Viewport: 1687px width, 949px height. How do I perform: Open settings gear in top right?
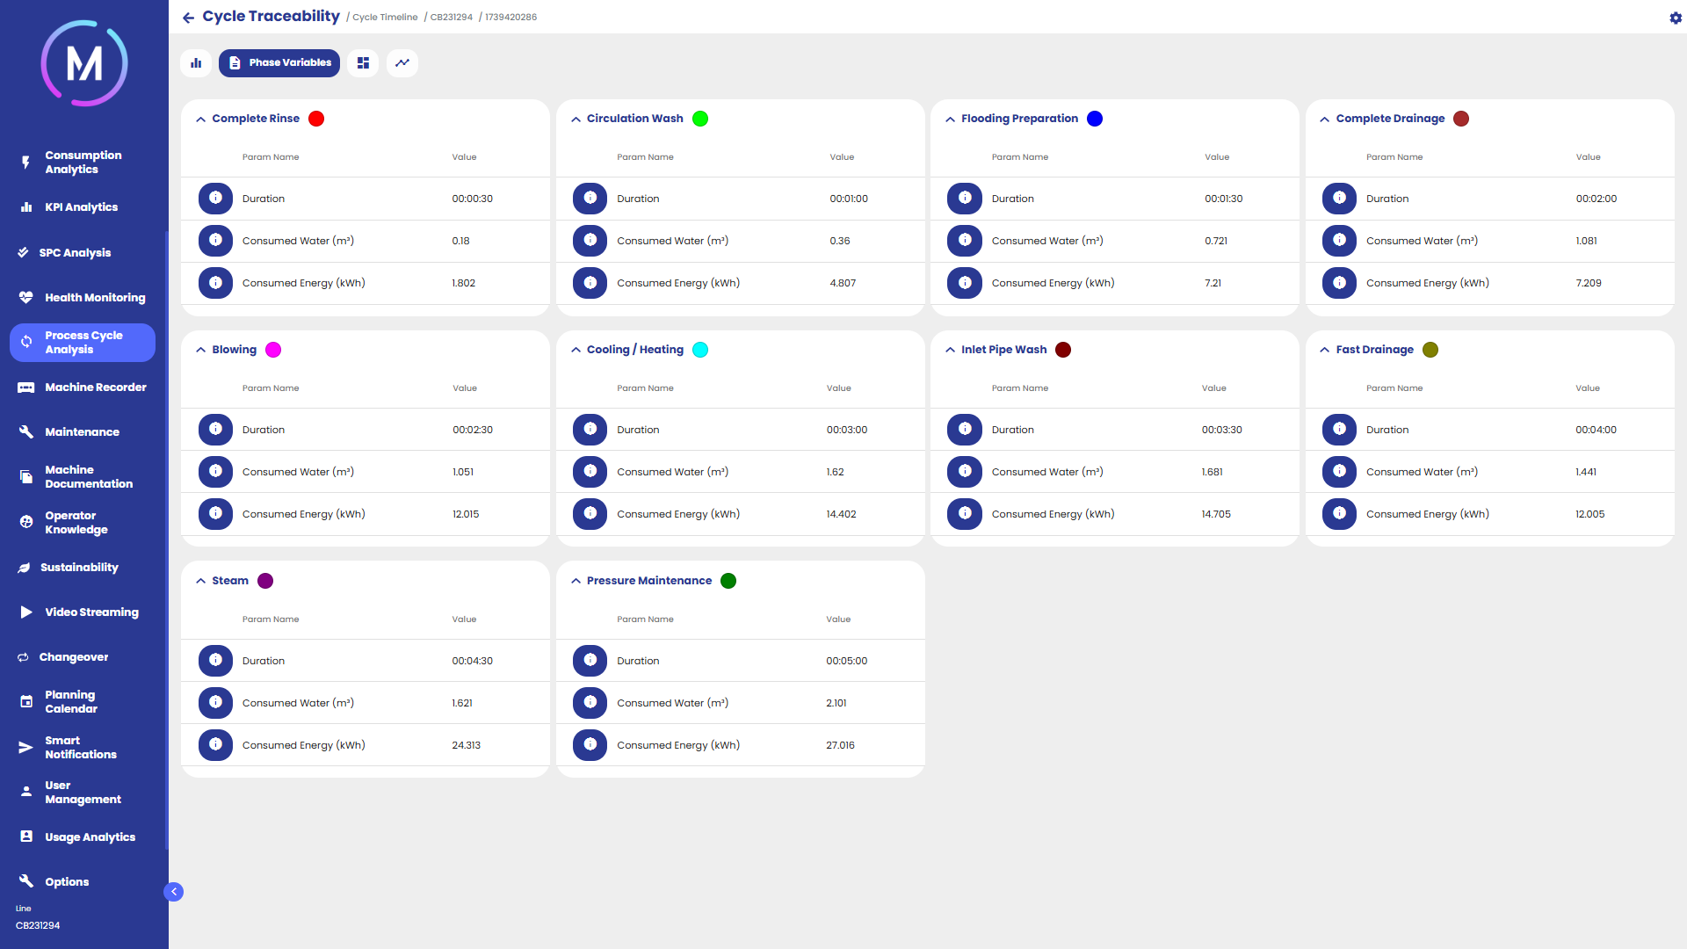pyautogui.click(x=1675, y=18)
